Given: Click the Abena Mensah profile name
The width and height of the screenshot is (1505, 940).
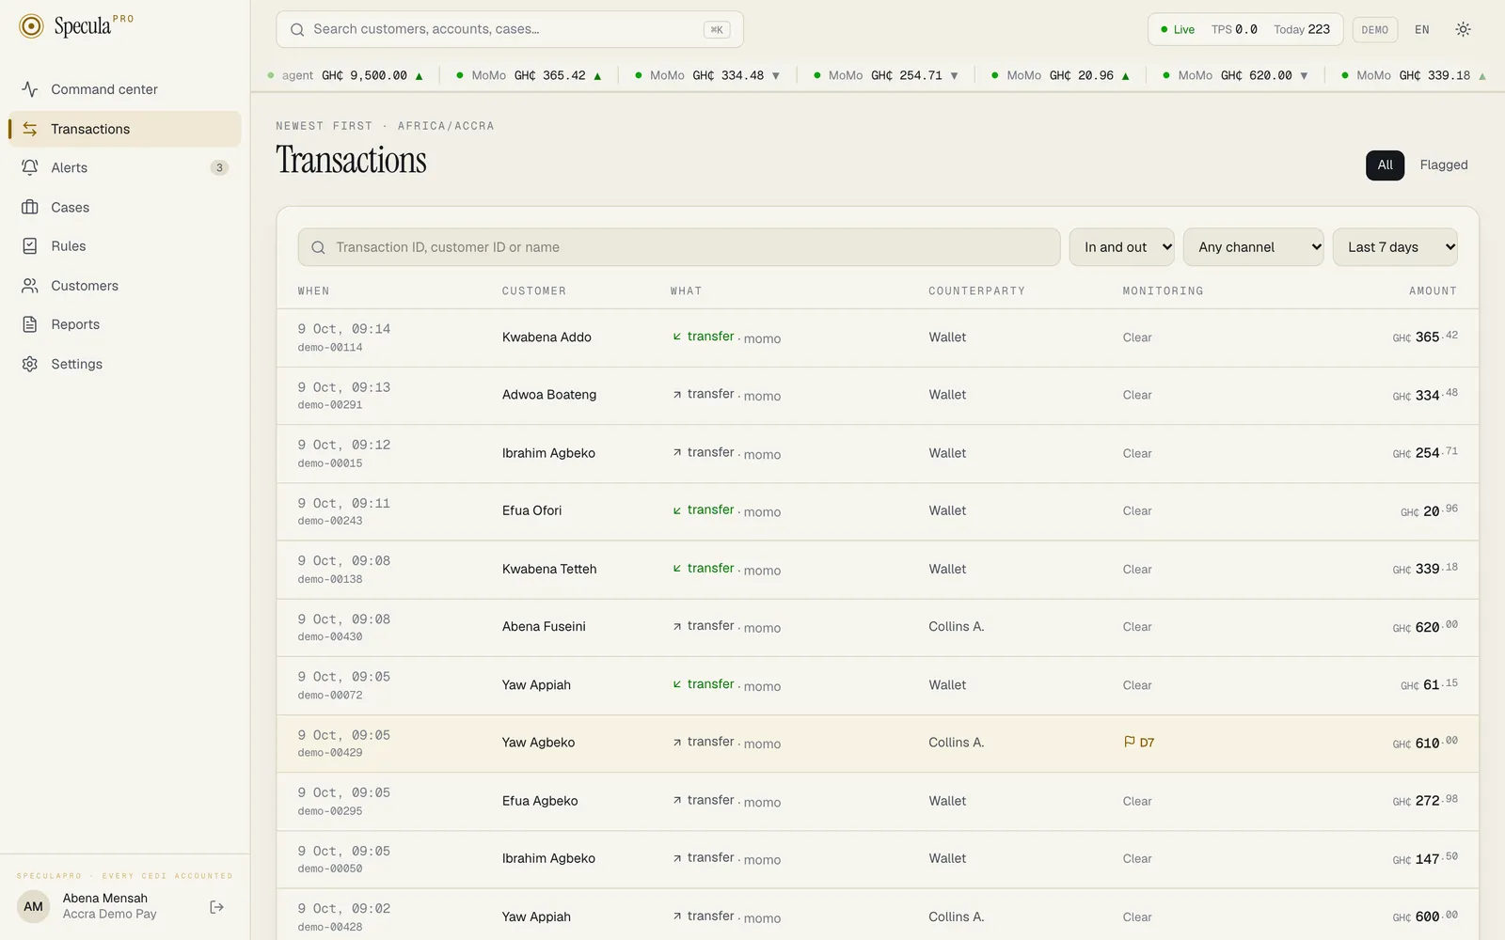Looking at the screenshot, I should [x=105, y=899].
